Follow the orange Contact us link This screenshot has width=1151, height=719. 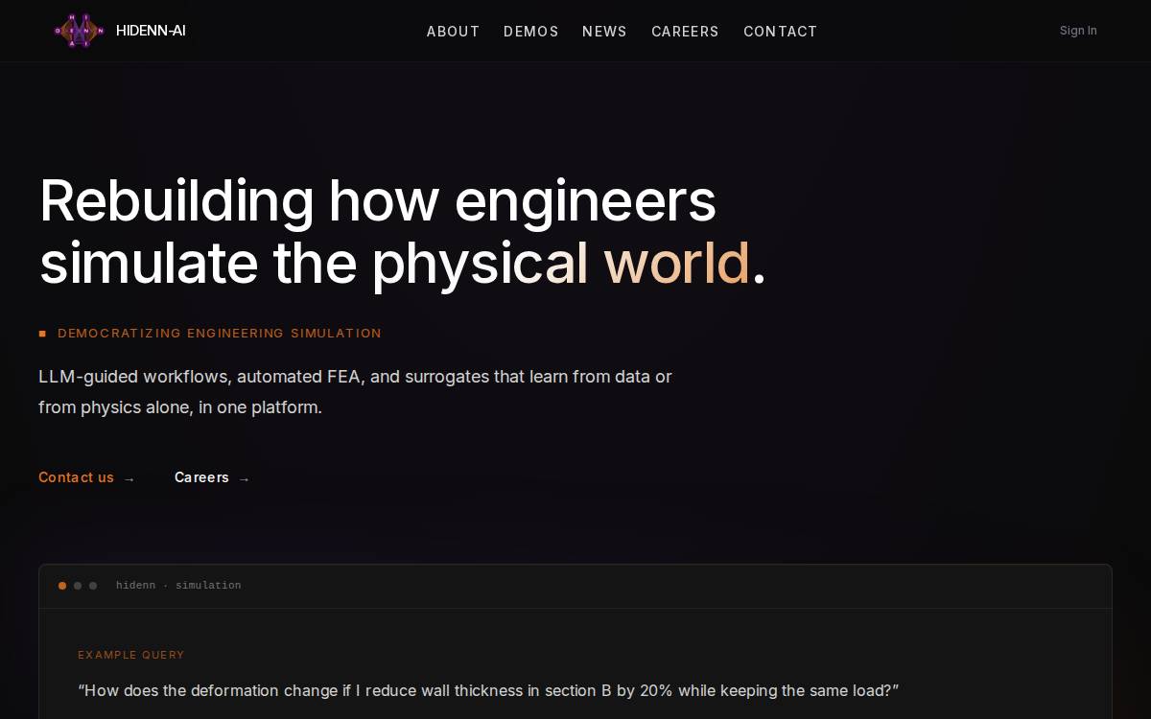86,477
